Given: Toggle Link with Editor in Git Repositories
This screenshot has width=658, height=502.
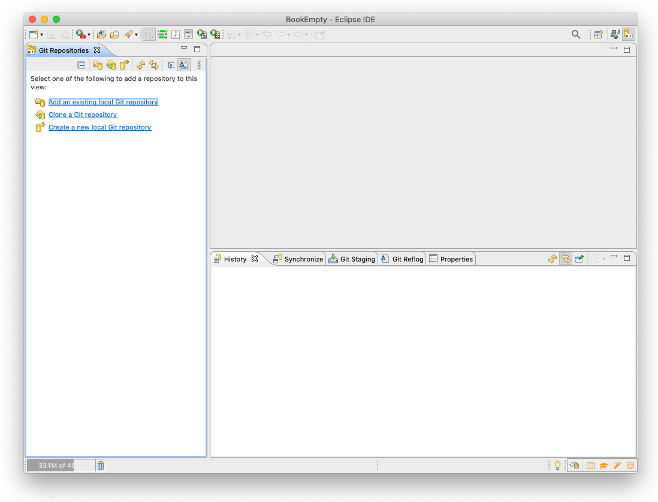Looking at the screenshot, I should click(x=154, y=65).
